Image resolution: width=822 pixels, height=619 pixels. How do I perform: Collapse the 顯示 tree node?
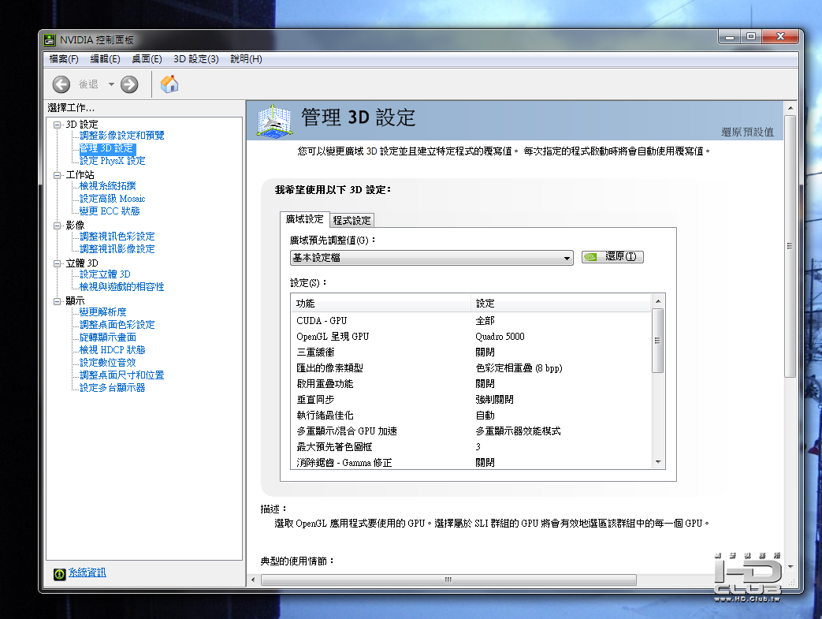58,301
